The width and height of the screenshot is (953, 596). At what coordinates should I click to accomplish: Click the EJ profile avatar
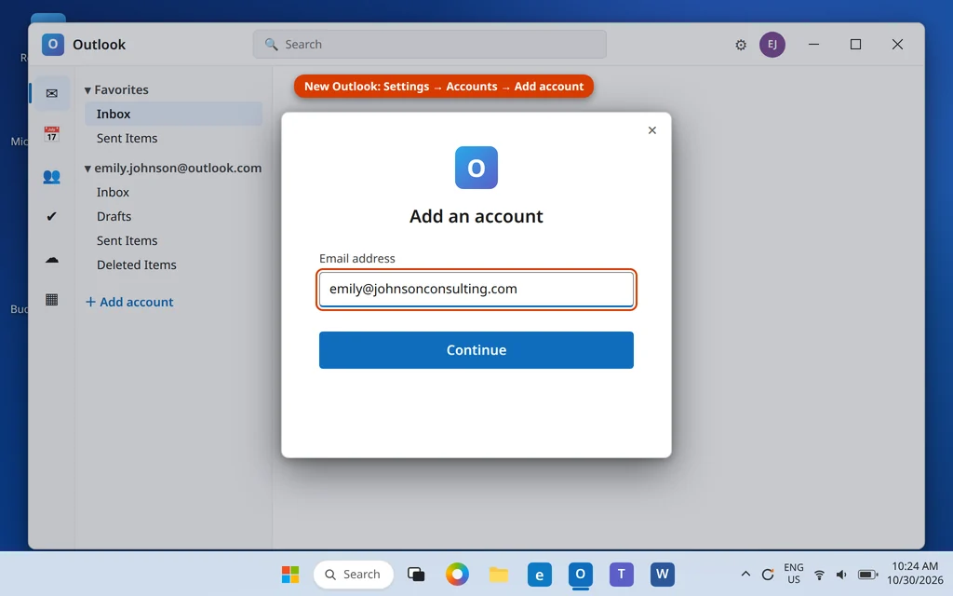772,45
